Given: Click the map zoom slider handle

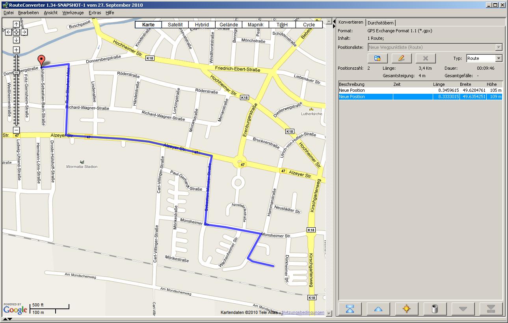Looking at the screenshot, I should [16, 72].
